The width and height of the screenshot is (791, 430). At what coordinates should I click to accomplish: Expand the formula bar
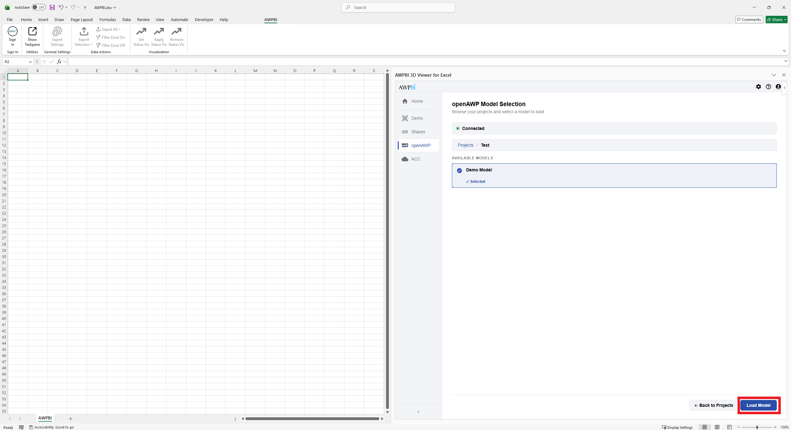point(785,61)
